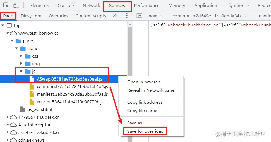Screen dimensions: 271x142
Task: Select the static folder icon
Action: point(23,49)
